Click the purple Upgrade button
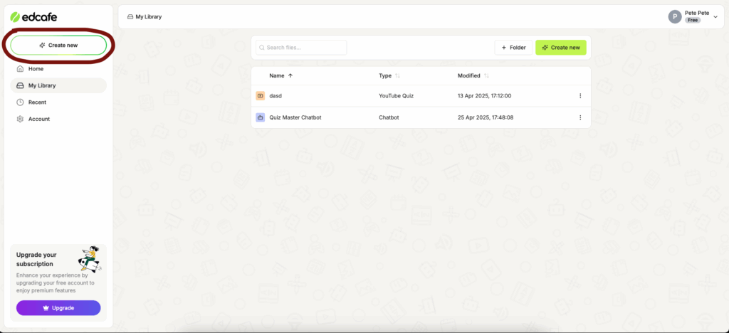Viewport: 729px width, 333px height. click(x=58, y=308)
